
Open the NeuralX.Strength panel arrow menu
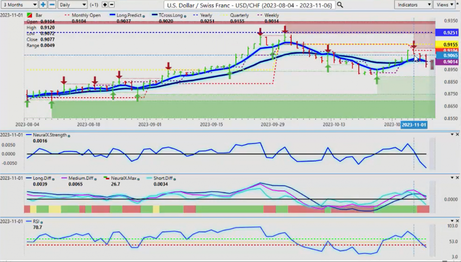[452, 134]
